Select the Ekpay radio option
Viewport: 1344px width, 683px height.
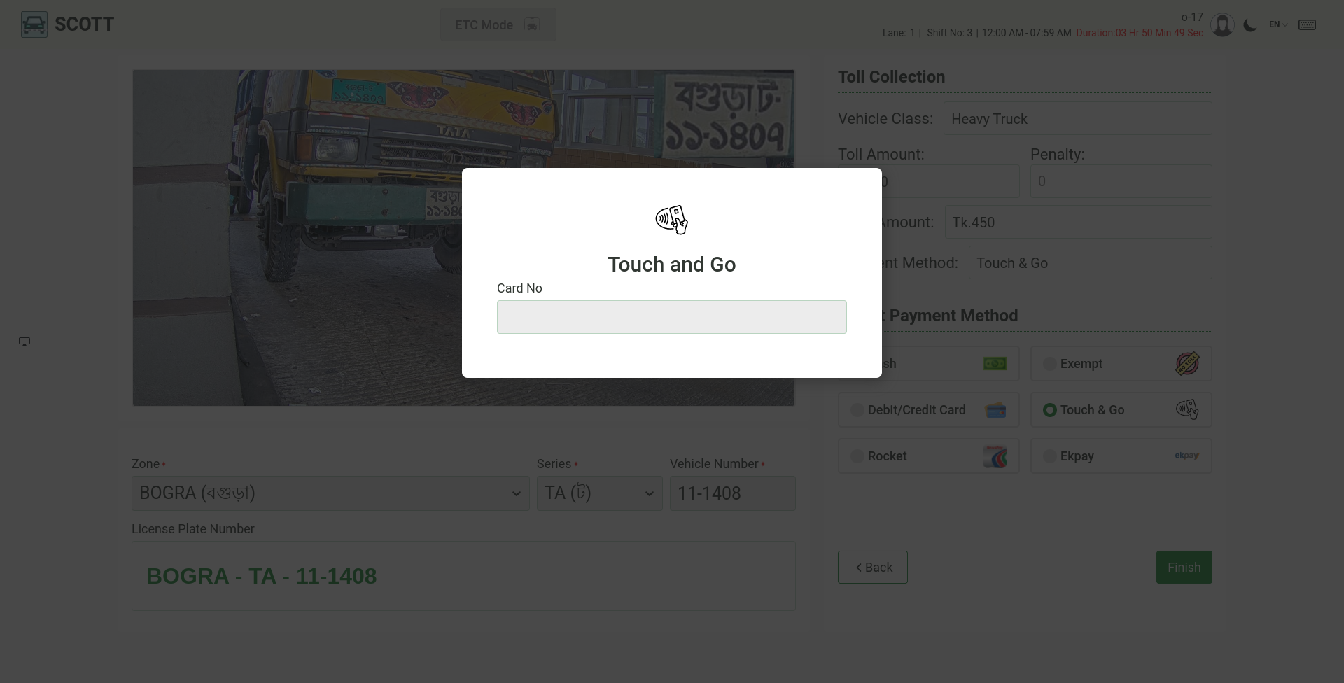coord(1049,456)
